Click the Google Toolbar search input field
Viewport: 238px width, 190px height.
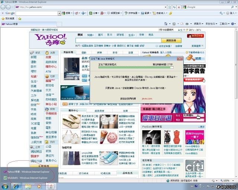pos(37,13)
